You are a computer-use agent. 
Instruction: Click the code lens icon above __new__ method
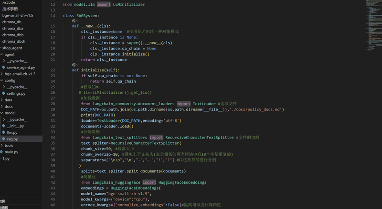pyautogui.click(x=74, y=21)
